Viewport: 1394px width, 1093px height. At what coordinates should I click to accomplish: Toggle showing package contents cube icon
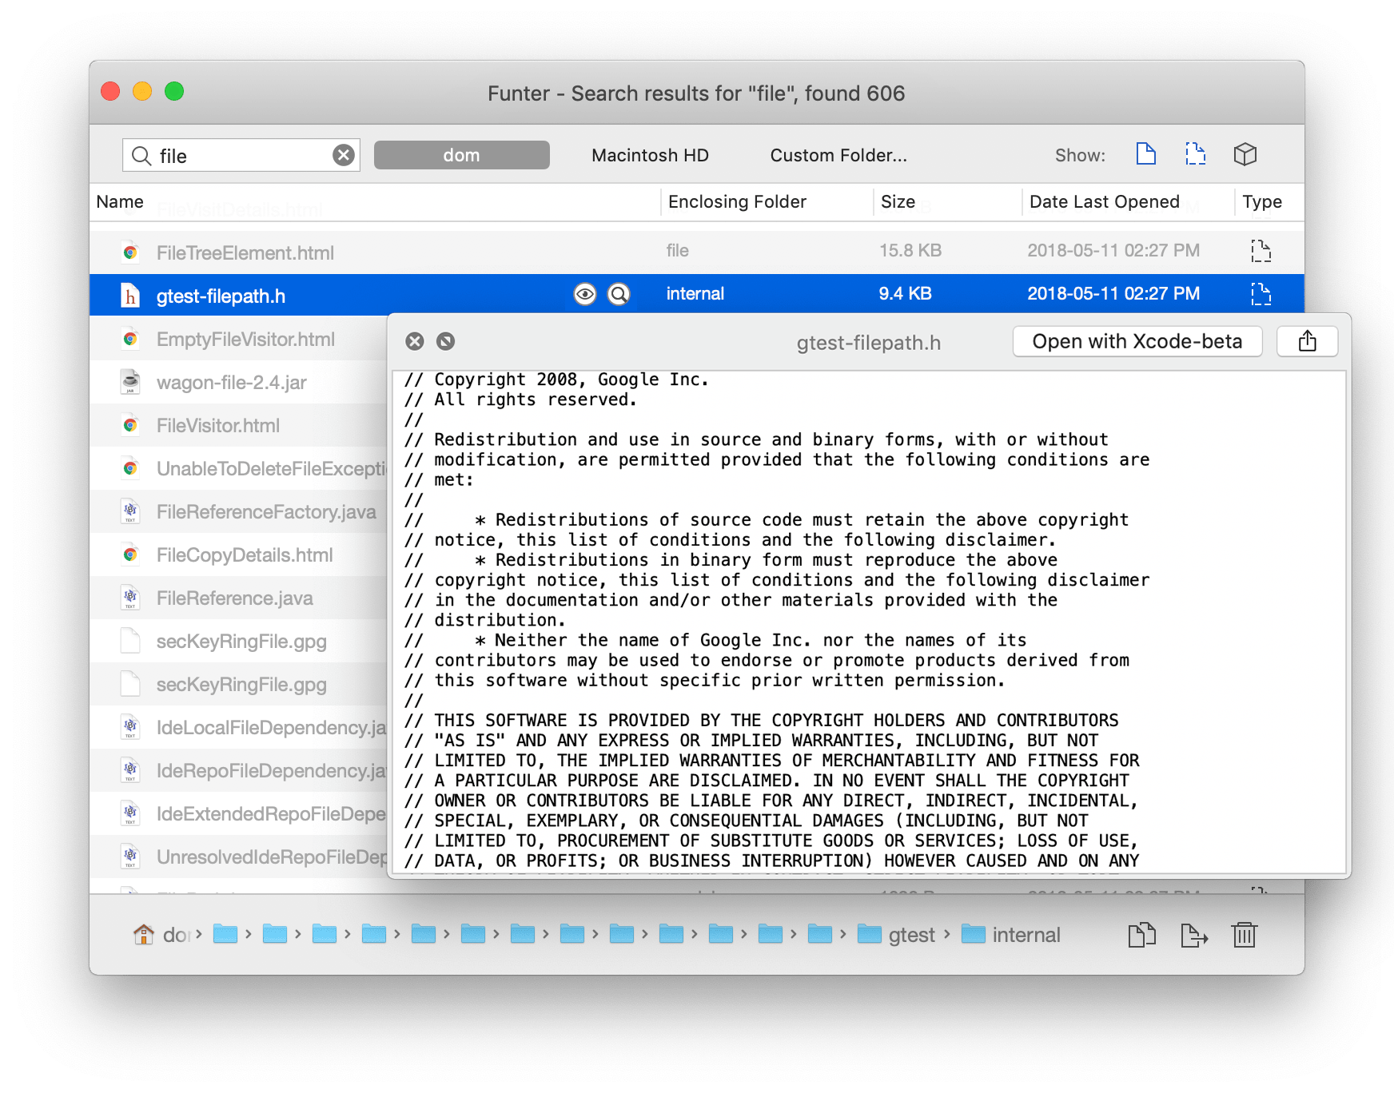(1245, 153)
